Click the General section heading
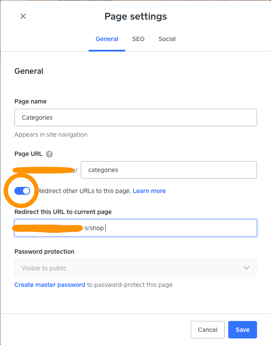271x345 pixels. [29, 71]
